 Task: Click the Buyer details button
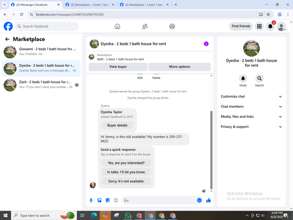tap(117, 126)
